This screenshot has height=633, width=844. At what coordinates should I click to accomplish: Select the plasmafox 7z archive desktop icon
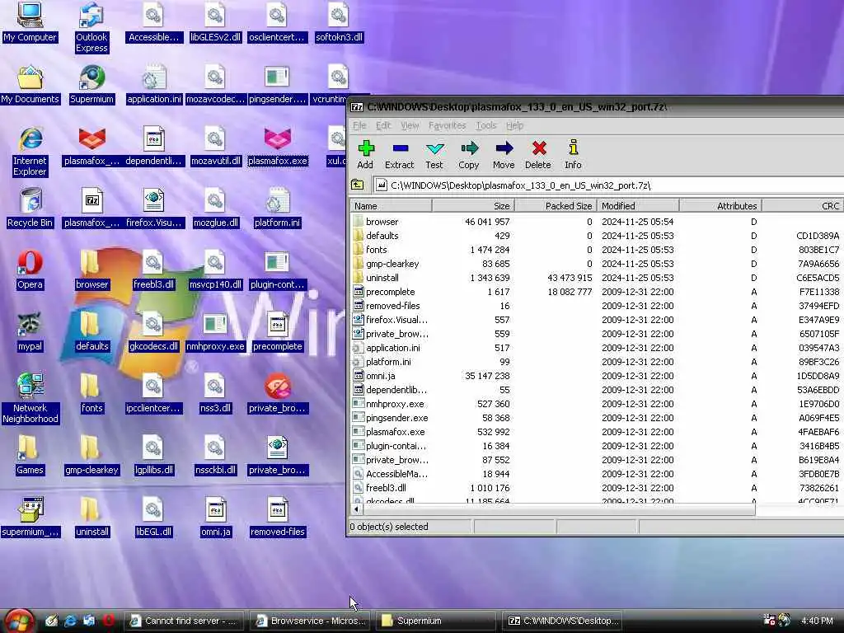(x=91, y=209)
